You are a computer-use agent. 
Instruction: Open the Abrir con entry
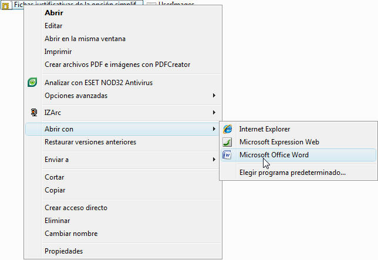point(122,129)
